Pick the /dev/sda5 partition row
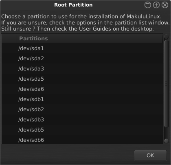 (82, 79)
